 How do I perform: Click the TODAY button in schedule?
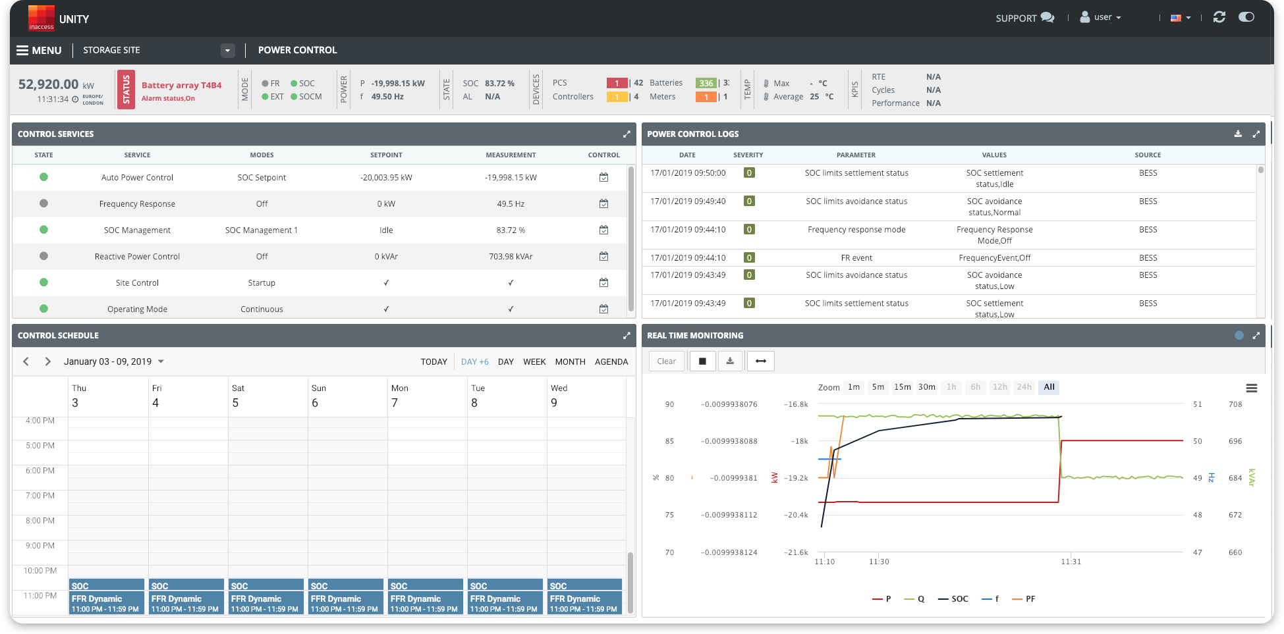(433, 362)
